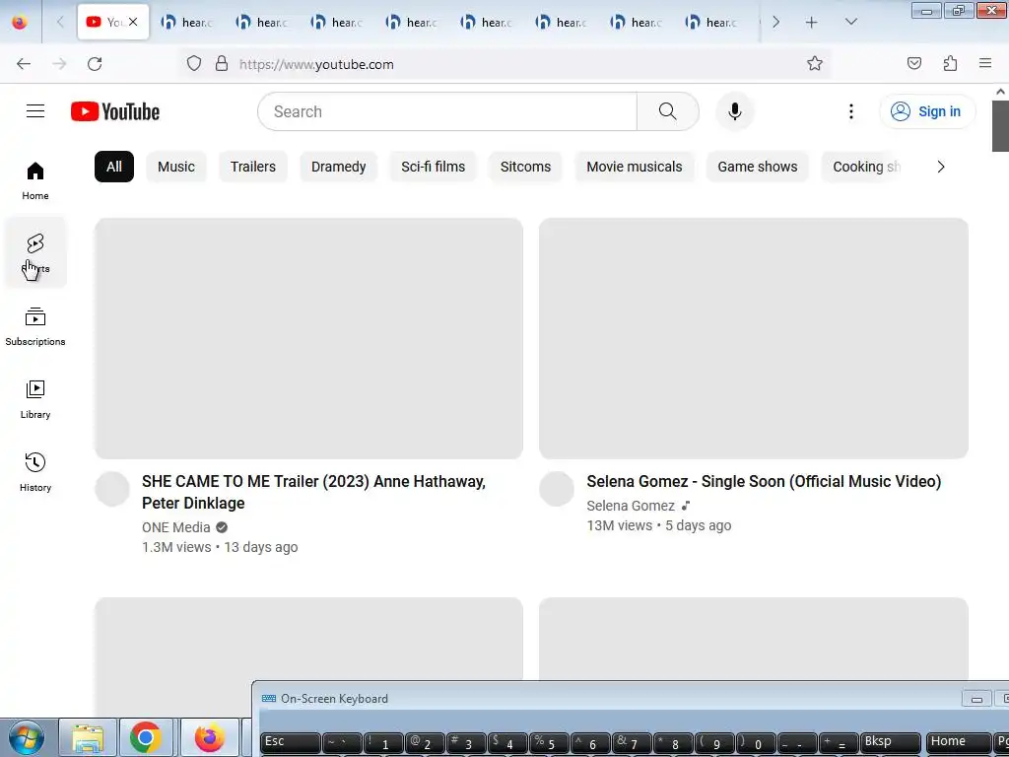Open Subscriptions in sidebar
The height and width of the screenshot is (757, 1009).
pyautogui.click(x=35, y=326)
